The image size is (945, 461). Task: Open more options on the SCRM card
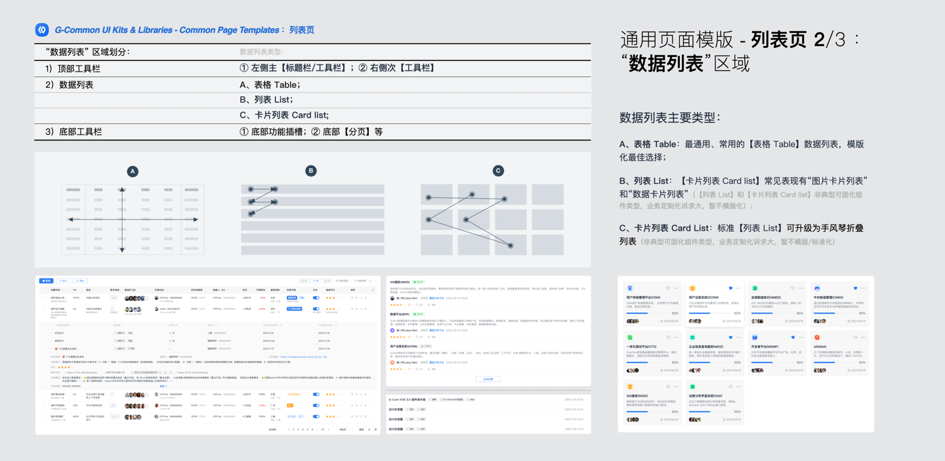(738, 288)
